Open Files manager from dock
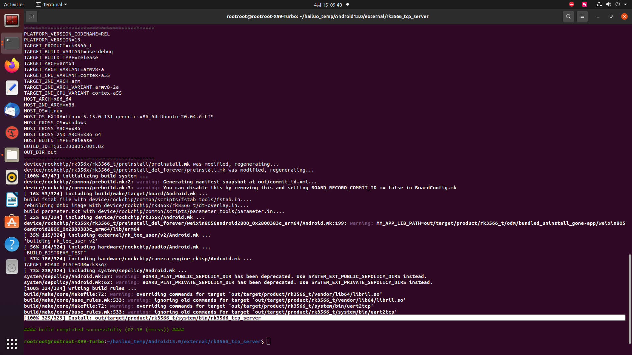Viewport: 632px width, 355px height. [x=12, y=155]
